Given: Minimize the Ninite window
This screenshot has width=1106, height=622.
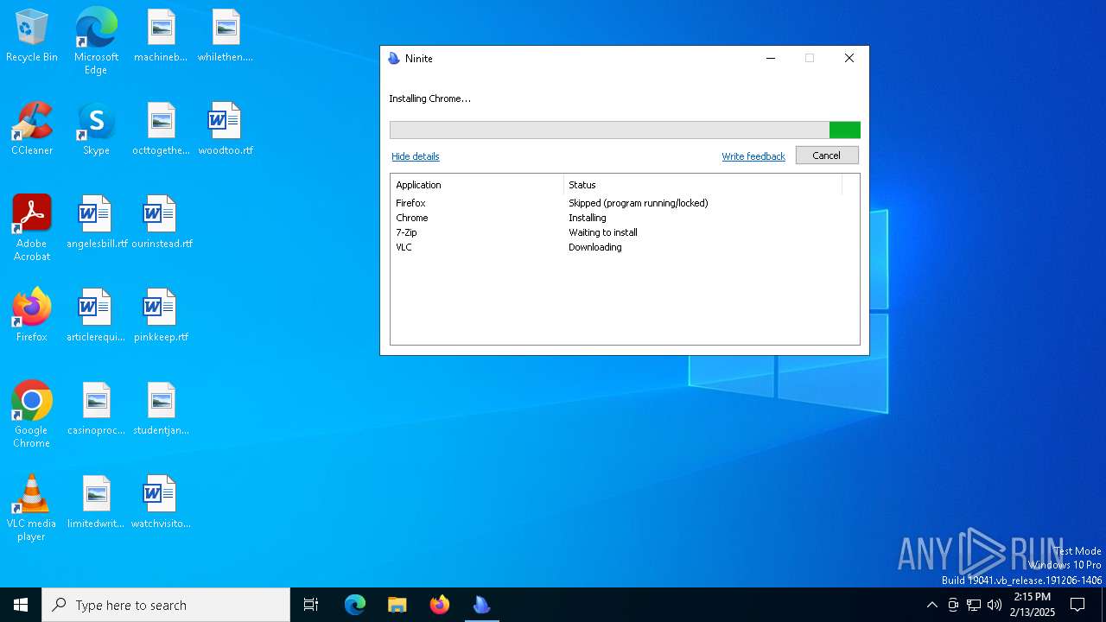Looking at the screenshot, I should pyautogui.click(x=771, y=58).
